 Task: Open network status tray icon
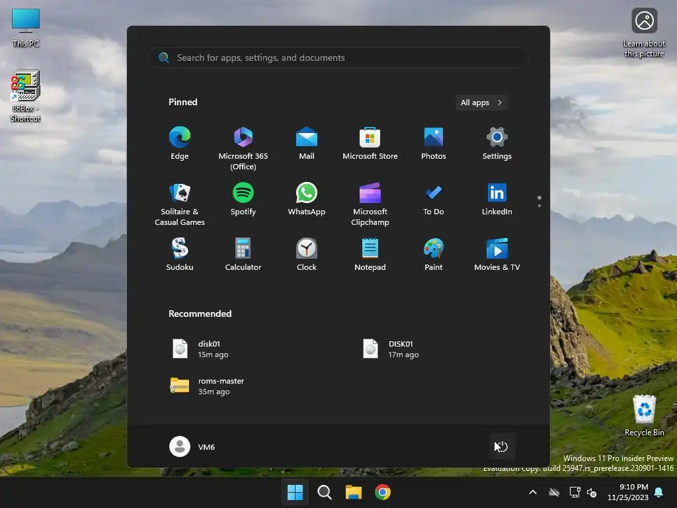point(575,492)
